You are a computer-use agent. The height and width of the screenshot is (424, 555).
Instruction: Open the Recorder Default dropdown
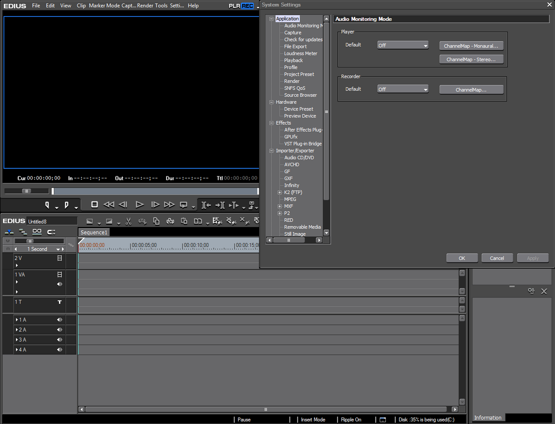click(x=403, y=89)
